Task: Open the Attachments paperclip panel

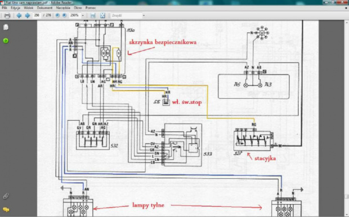Action: coord(6,196)
